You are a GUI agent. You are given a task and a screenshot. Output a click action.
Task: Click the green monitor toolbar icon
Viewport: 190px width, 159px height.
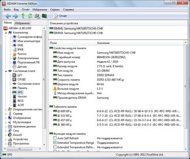click(44, 16)
